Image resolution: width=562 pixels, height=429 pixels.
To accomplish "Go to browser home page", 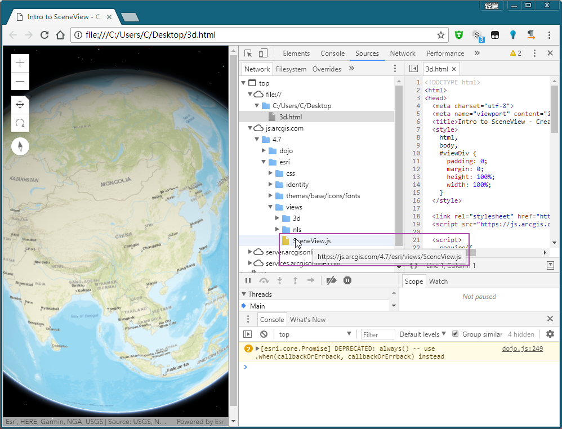I will [60, 35].
